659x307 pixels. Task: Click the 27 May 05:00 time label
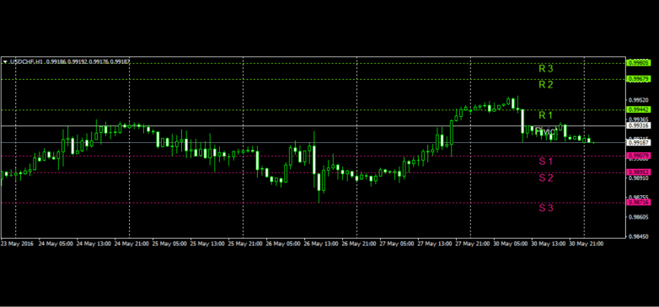click(x=397, y=243)
